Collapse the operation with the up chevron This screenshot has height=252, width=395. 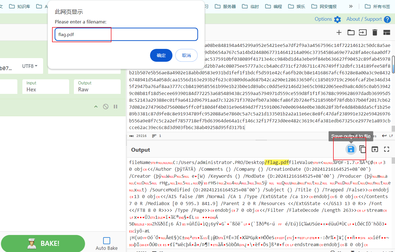96,106
